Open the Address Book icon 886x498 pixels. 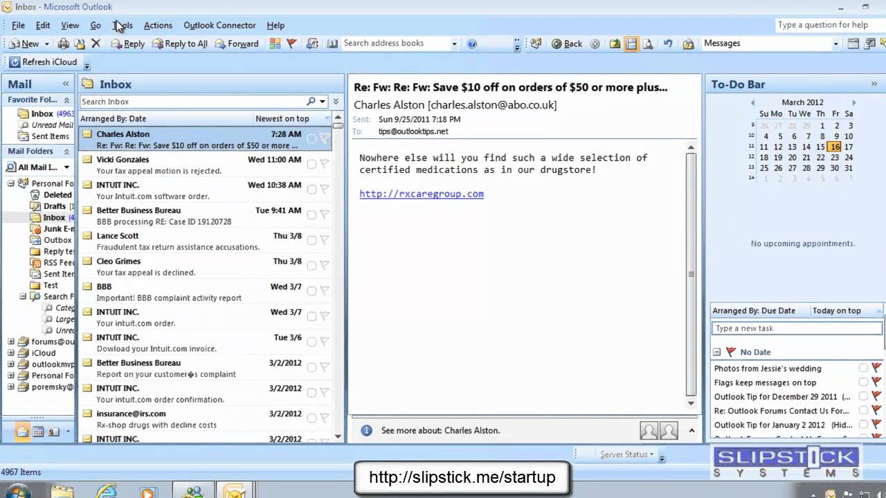click(332, 44)
